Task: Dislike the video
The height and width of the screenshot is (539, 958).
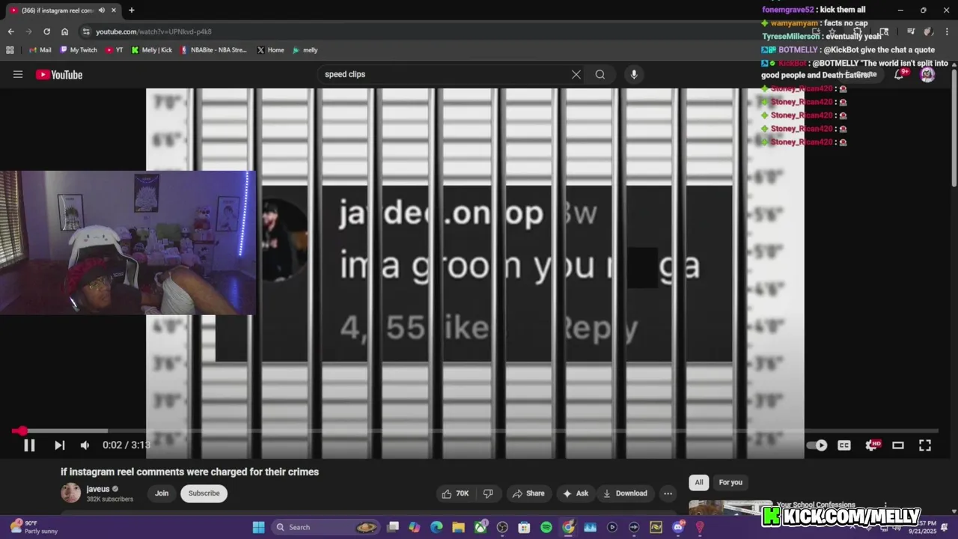Action: pyautogui.click(x=488, y=493)
